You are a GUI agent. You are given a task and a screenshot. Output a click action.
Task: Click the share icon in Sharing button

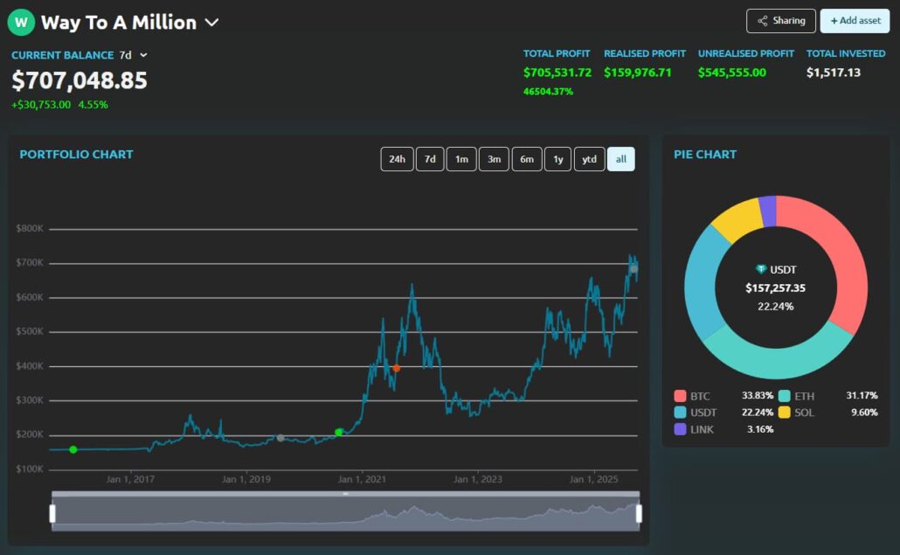tap(764, 21)
